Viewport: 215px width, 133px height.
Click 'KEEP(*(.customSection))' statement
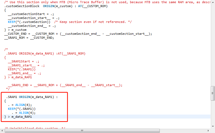29,22
